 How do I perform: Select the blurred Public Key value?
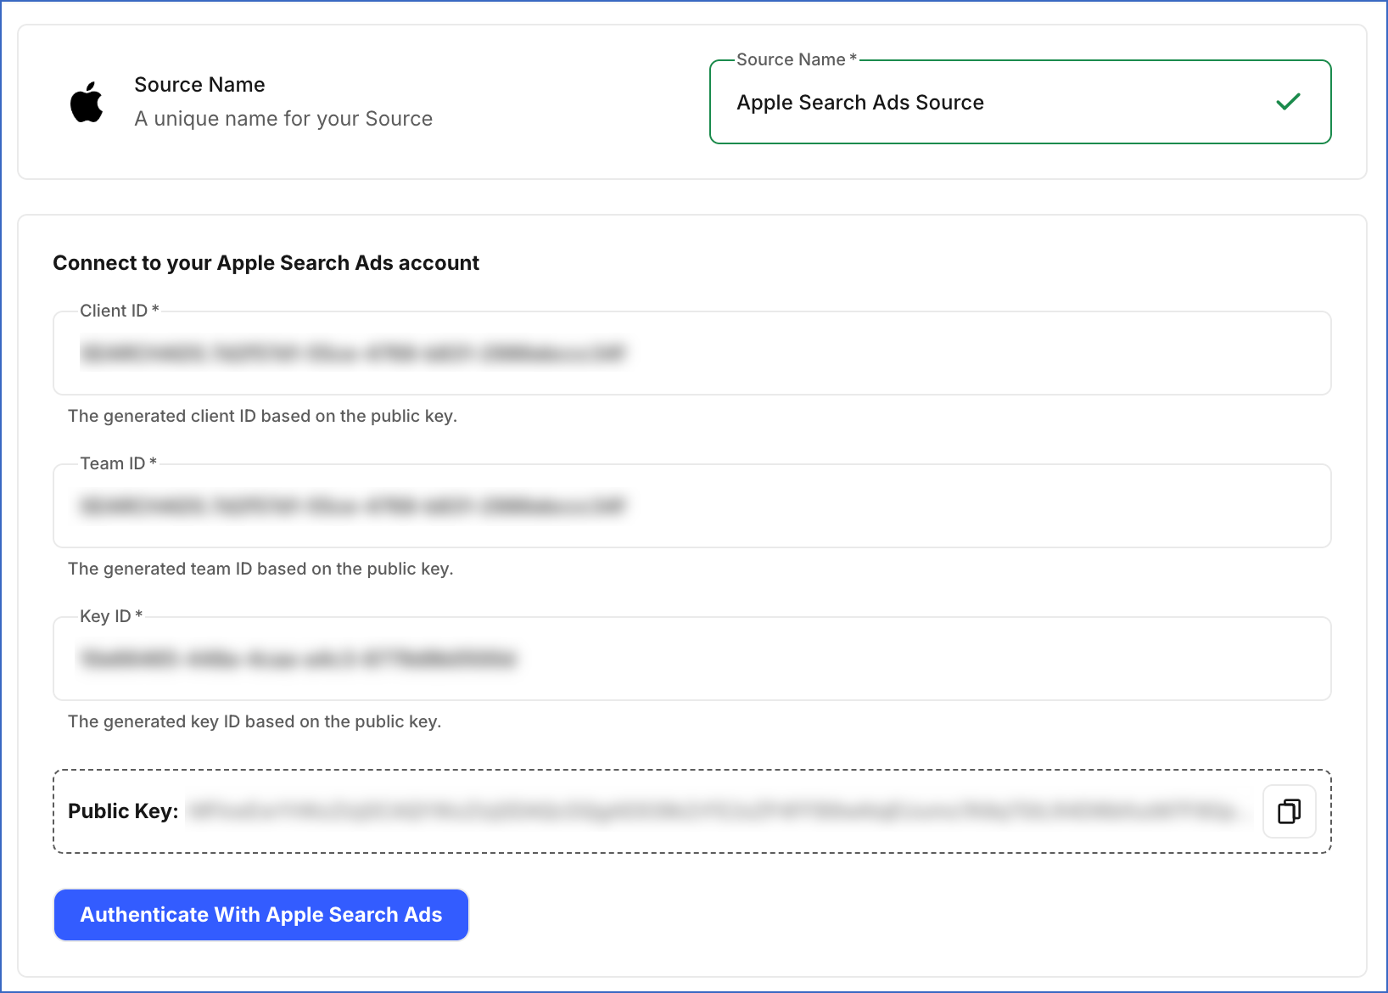pyautogui.click(x=719, y=811)
